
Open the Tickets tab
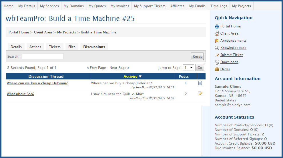(55, 47)
